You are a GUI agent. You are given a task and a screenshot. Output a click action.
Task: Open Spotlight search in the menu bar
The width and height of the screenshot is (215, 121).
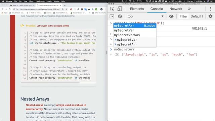[x=134, y=1]
